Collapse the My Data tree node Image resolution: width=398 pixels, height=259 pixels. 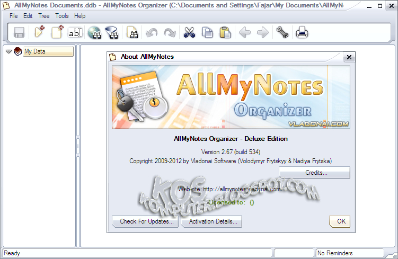pos(8,51)
